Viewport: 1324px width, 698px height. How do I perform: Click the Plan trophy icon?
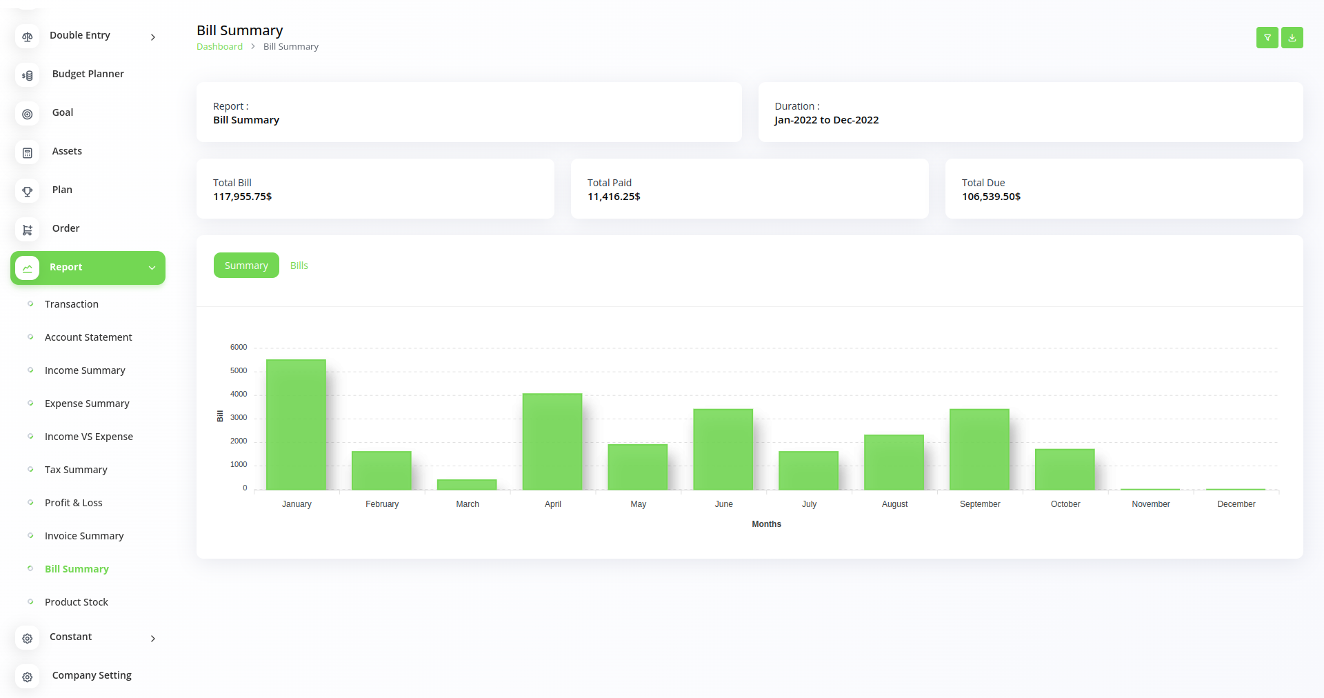click(x=28, y=191)
